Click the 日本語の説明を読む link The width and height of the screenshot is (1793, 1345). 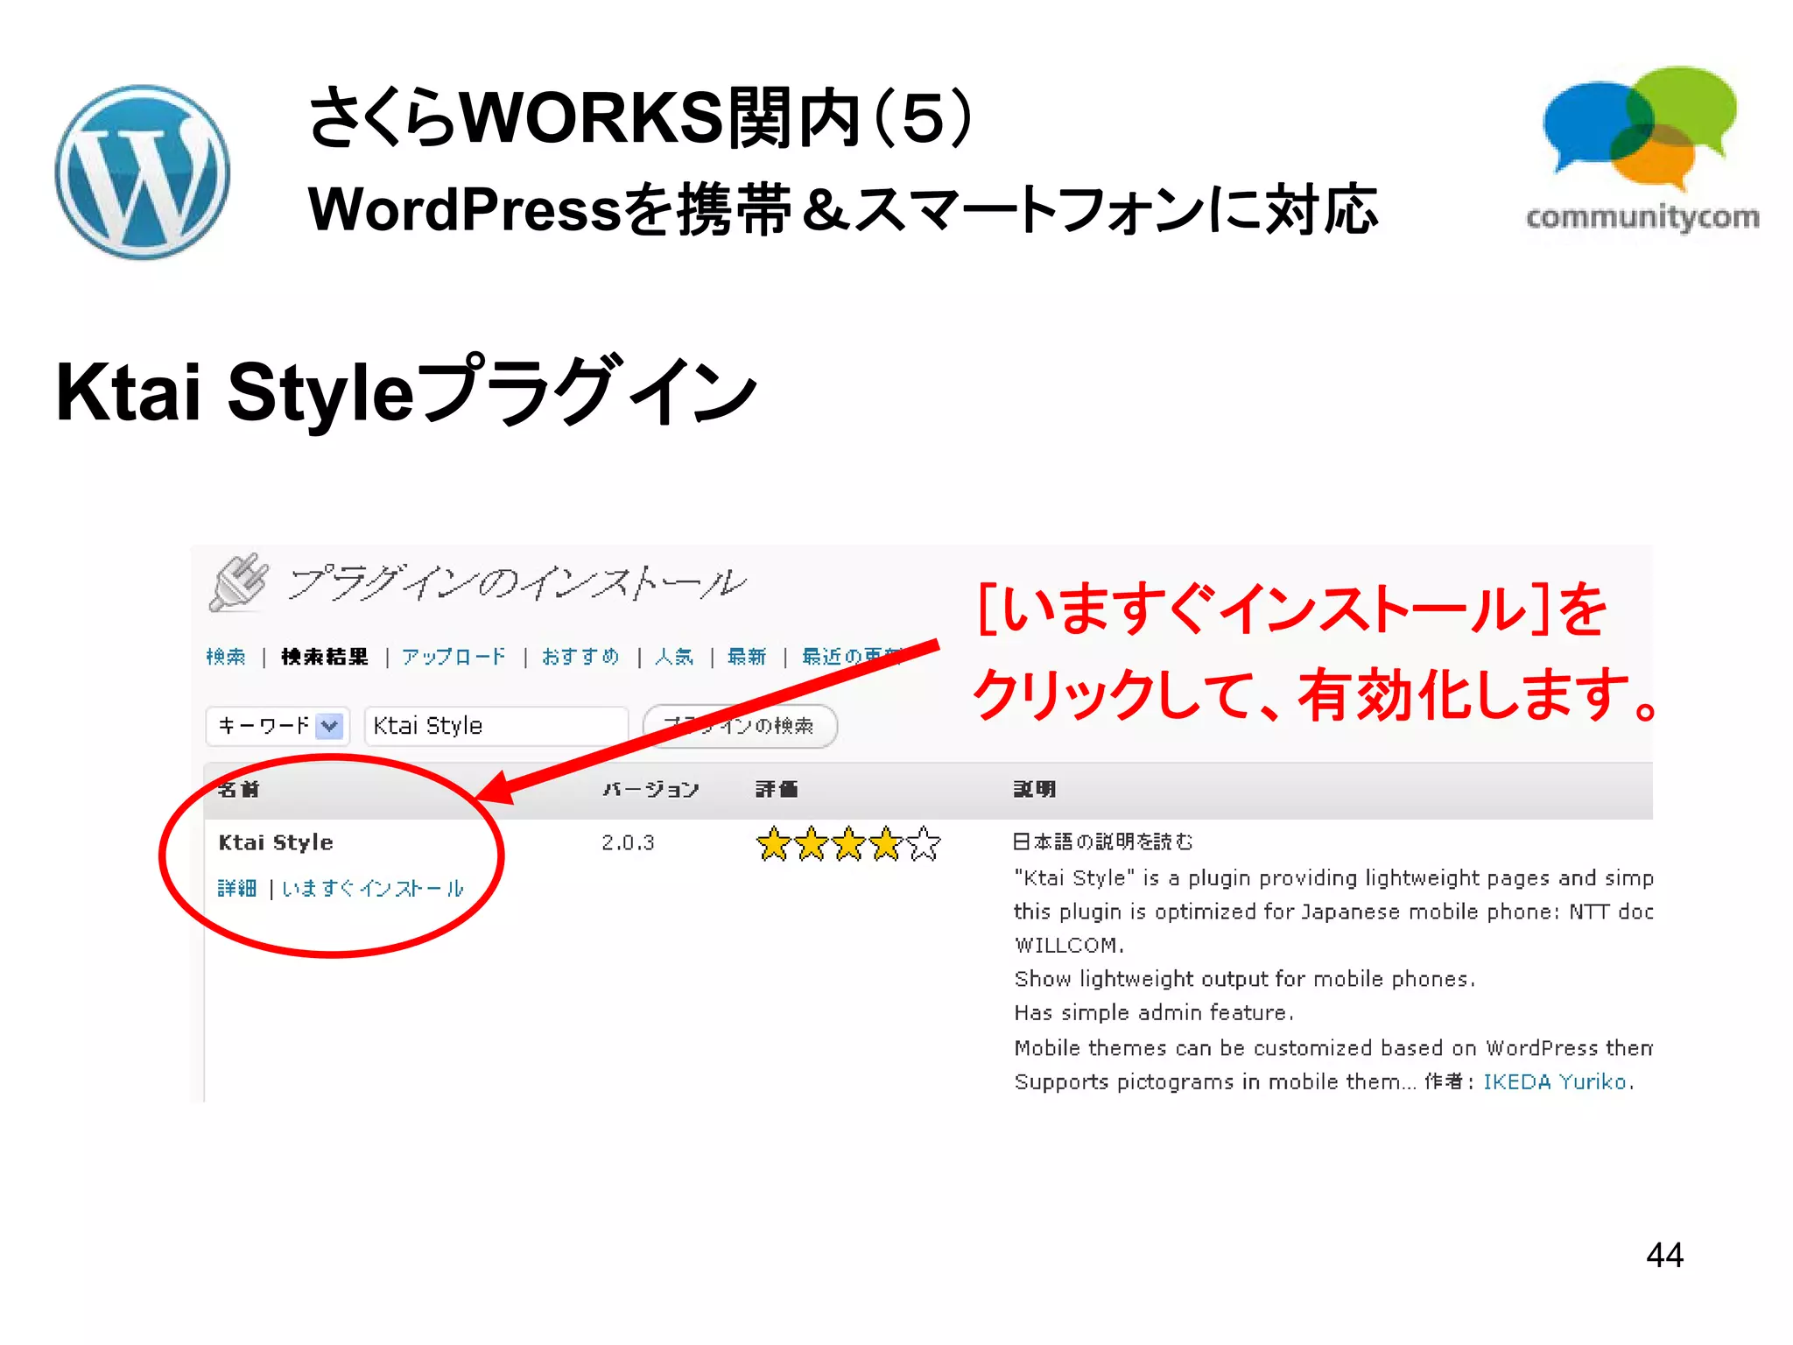click(1103, 842)
